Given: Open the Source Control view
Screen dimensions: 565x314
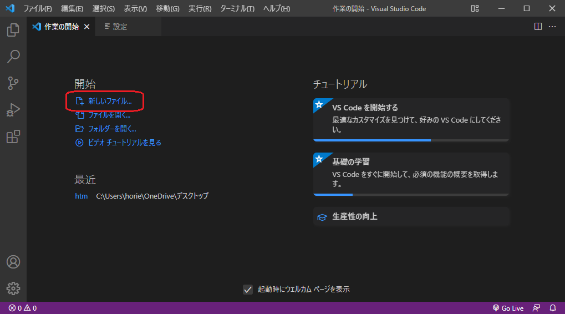Looking at the screenshot, I should pos(13,83).
